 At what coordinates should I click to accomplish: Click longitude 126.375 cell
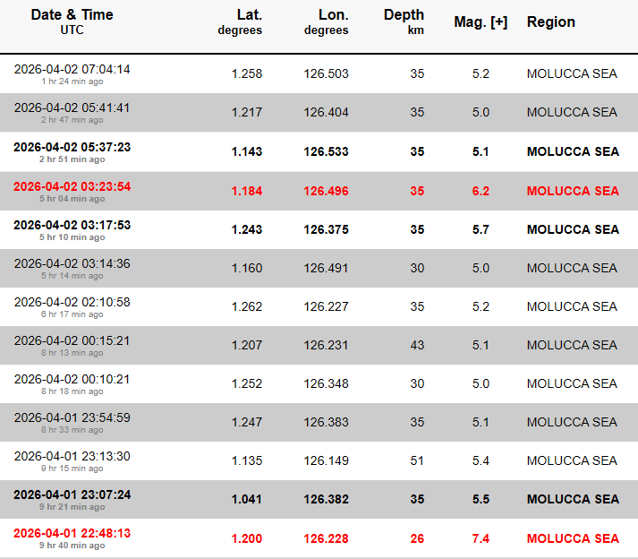pos(326,230)
